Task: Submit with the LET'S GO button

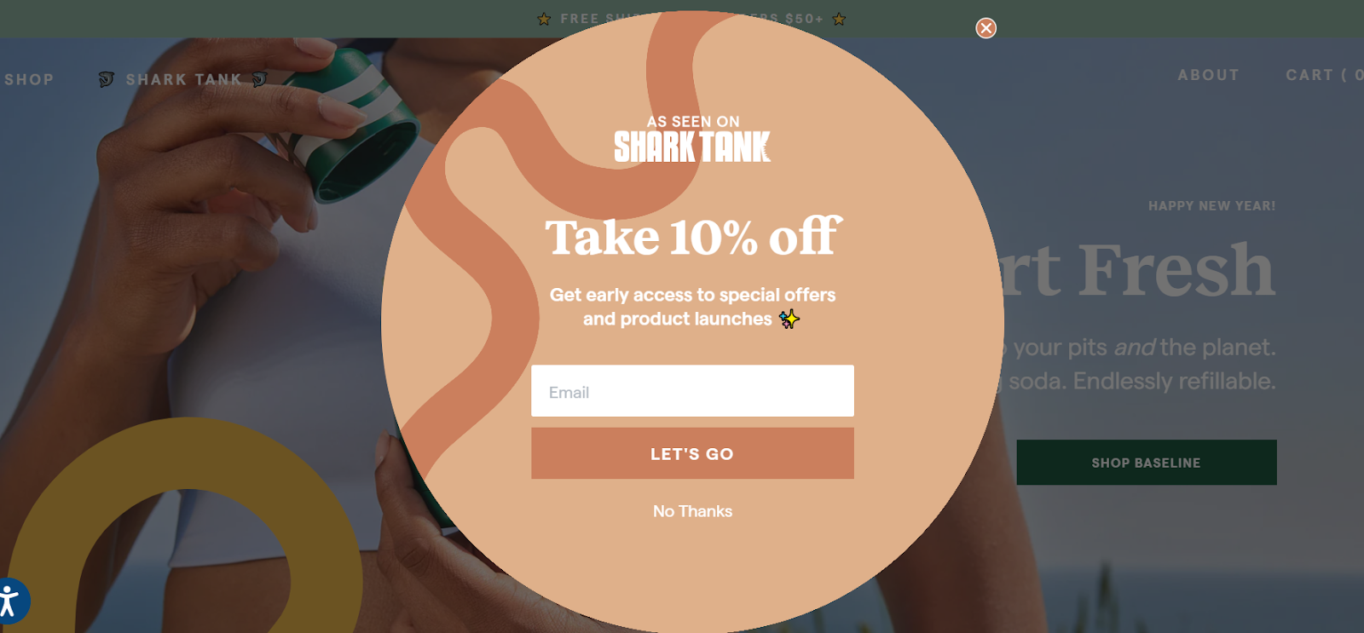Action: 692,453
